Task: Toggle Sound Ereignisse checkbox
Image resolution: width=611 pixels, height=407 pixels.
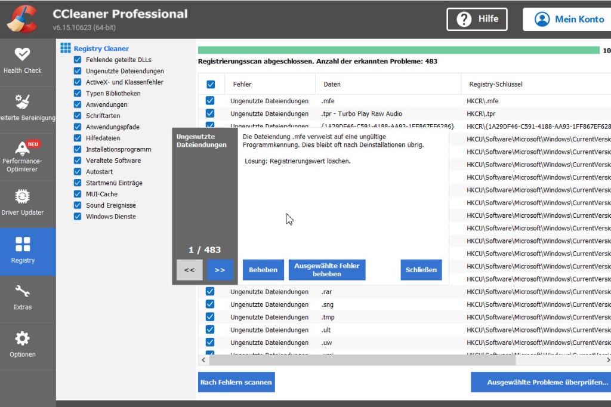Action: click(78, 205)
